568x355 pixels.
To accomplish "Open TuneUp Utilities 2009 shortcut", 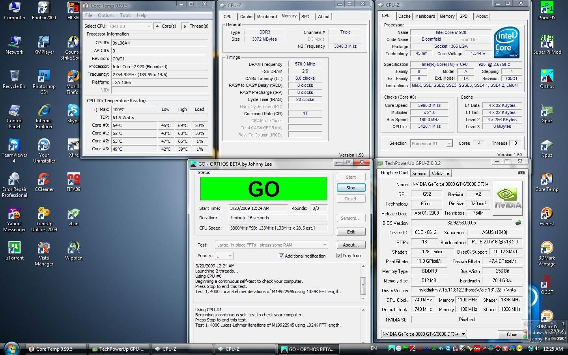I will (x=44, y=219).
